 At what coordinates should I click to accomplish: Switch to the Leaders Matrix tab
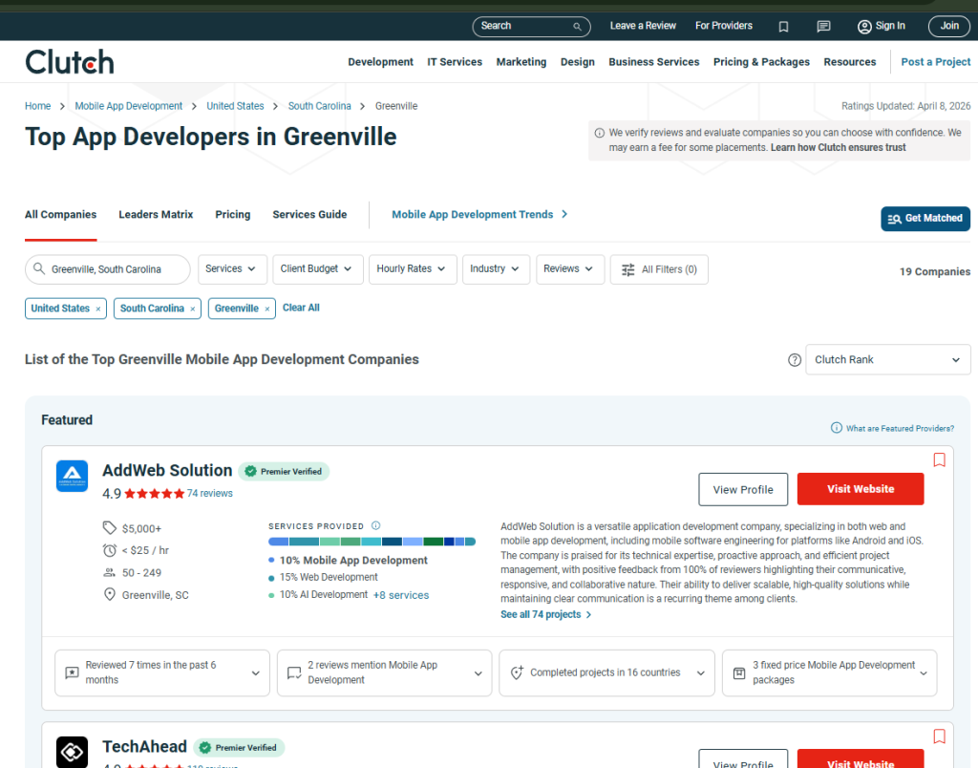(156, 215)
